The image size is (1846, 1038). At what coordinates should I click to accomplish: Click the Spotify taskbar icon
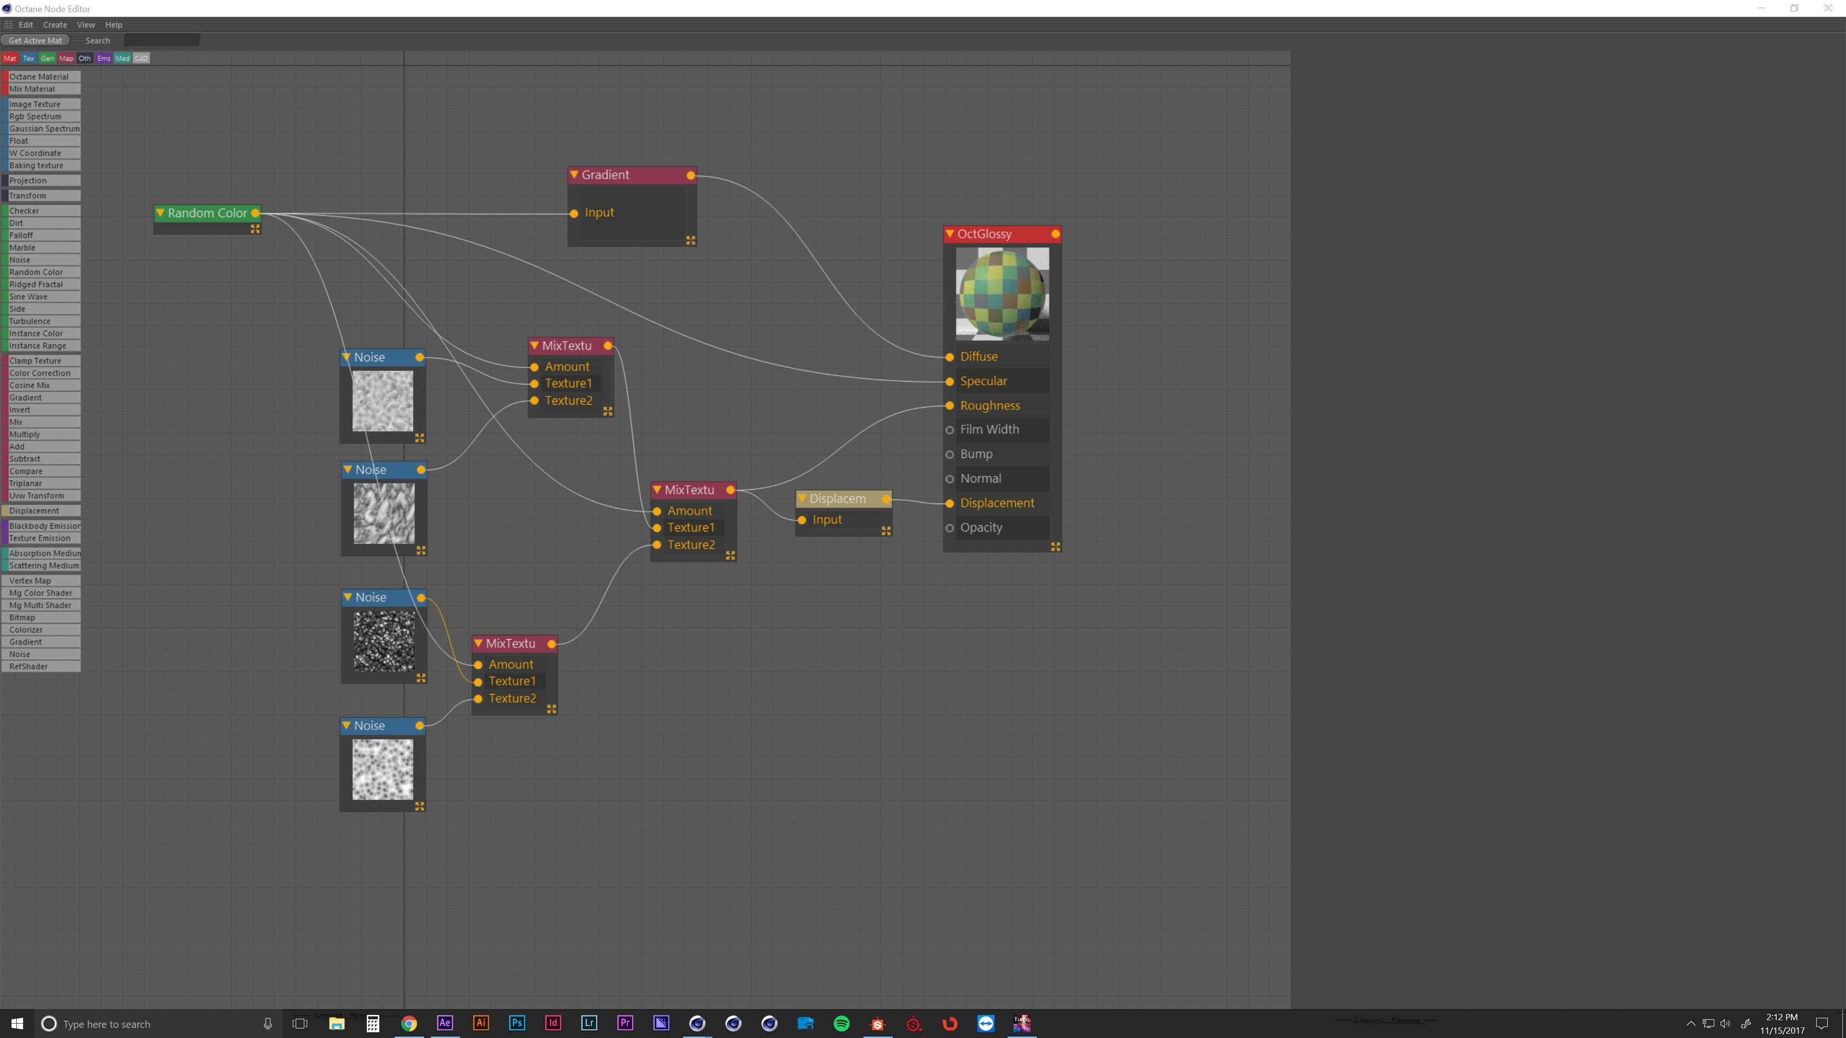click(x=841, y=1023)
